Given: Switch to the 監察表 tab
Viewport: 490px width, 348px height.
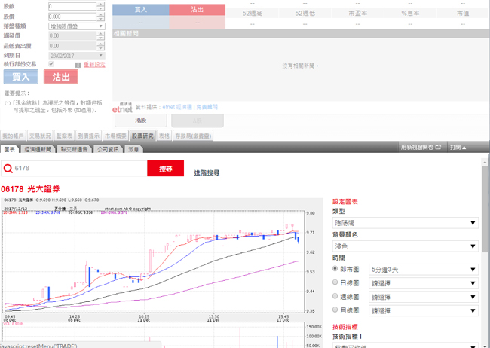Looking at the screenshot, I should 64,136.
